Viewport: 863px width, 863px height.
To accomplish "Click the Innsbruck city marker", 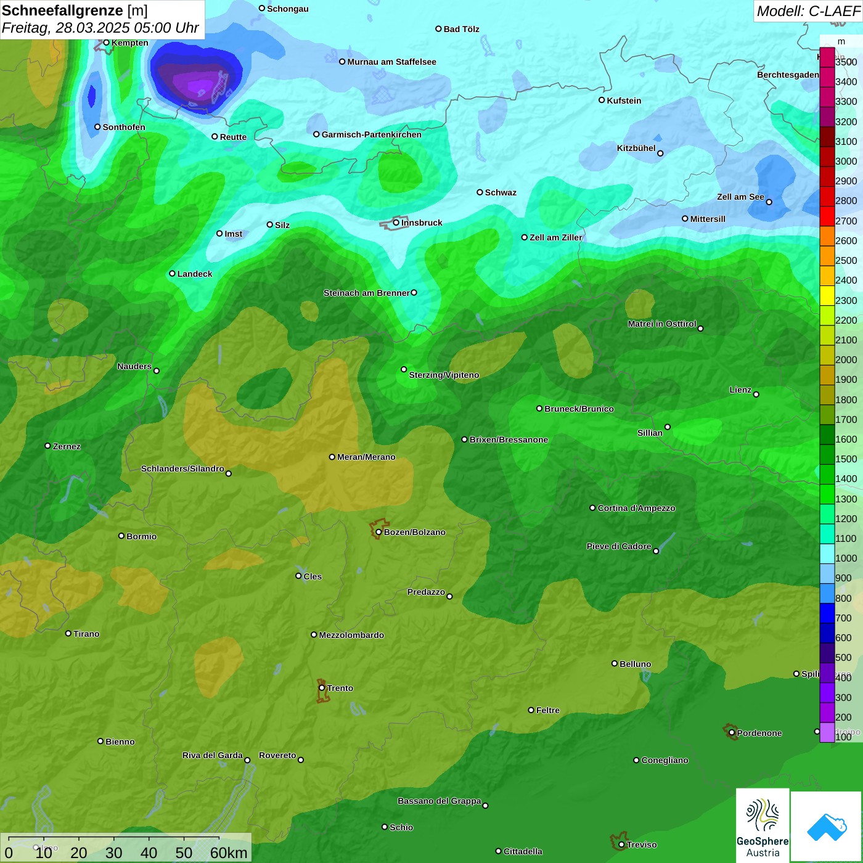I will click(396, 223).
